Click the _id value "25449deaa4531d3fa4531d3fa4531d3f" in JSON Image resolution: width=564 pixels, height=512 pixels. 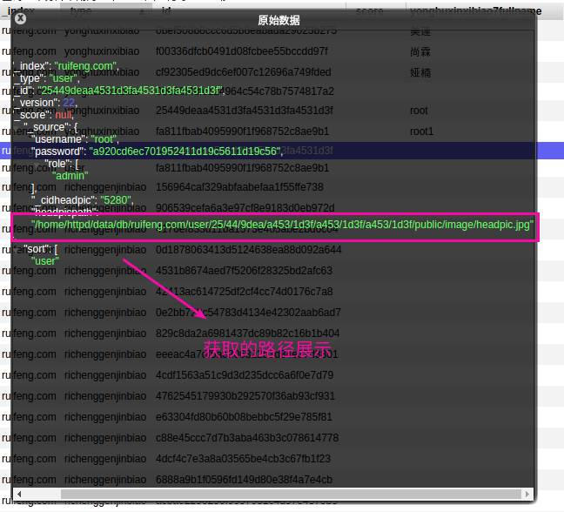tap(130, 91)
